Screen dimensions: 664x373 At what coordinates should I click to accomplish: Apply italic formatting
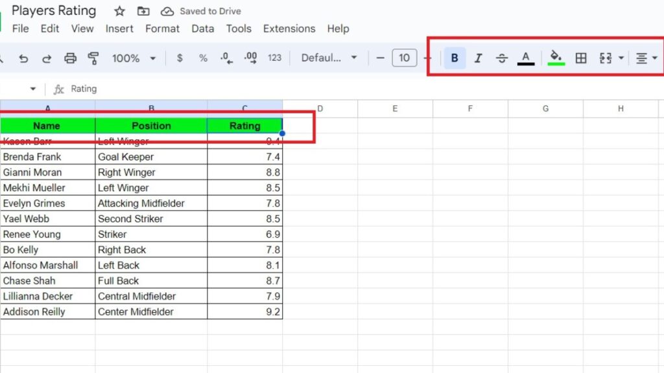478,58
